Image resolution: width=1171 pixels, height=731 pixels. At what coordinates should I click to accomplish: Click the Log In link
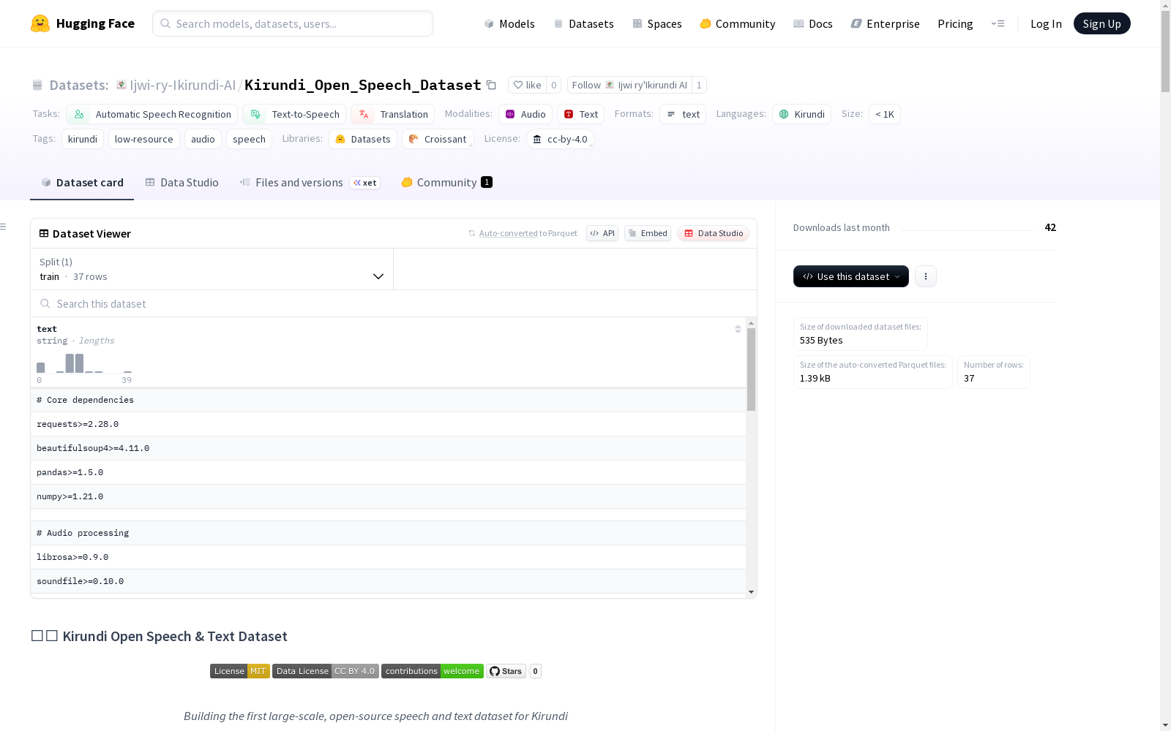click(1046, 23)
